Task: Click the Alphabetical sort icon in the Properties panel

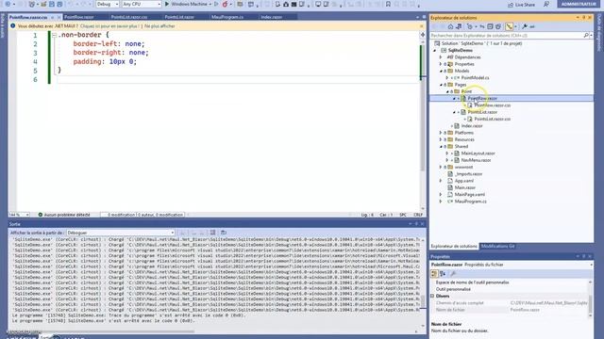Action: pyautogui.click(x=443, y=274)
